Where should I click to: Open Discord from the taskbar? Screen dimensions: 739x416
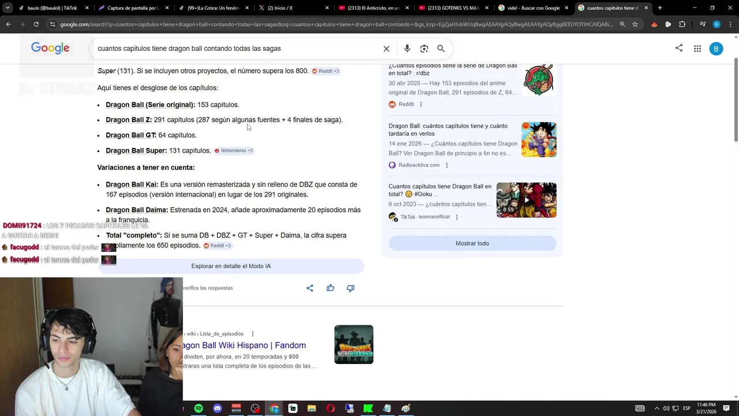tap(217, 408)
